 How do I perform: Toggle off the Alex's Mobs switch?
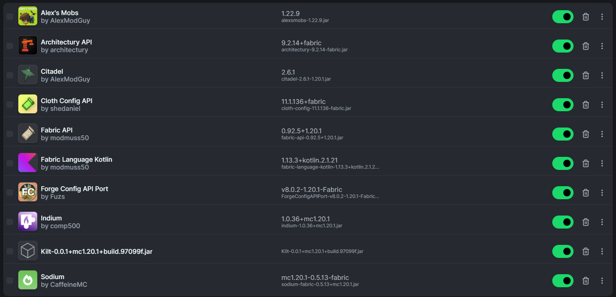coord(562,17)
